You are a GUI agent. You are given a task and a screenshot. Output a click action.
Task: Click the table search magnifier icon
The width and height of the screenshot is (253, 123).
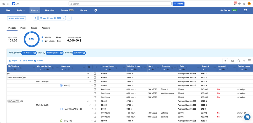pos(239,61)
